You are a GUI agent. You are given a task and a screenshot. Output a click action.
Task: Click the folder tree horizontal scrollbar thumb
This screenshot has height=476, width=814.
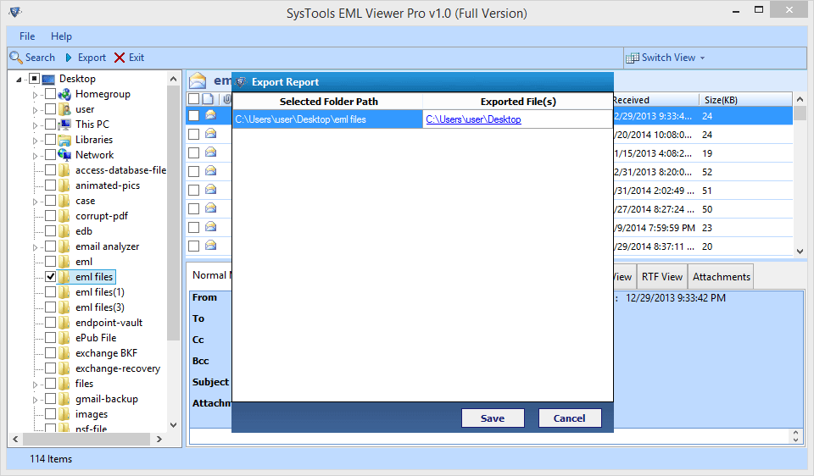[86, 440]
